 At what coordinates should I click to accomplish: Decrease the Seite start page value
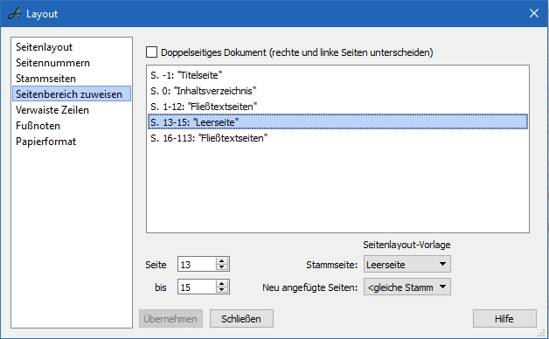(222, 267)
